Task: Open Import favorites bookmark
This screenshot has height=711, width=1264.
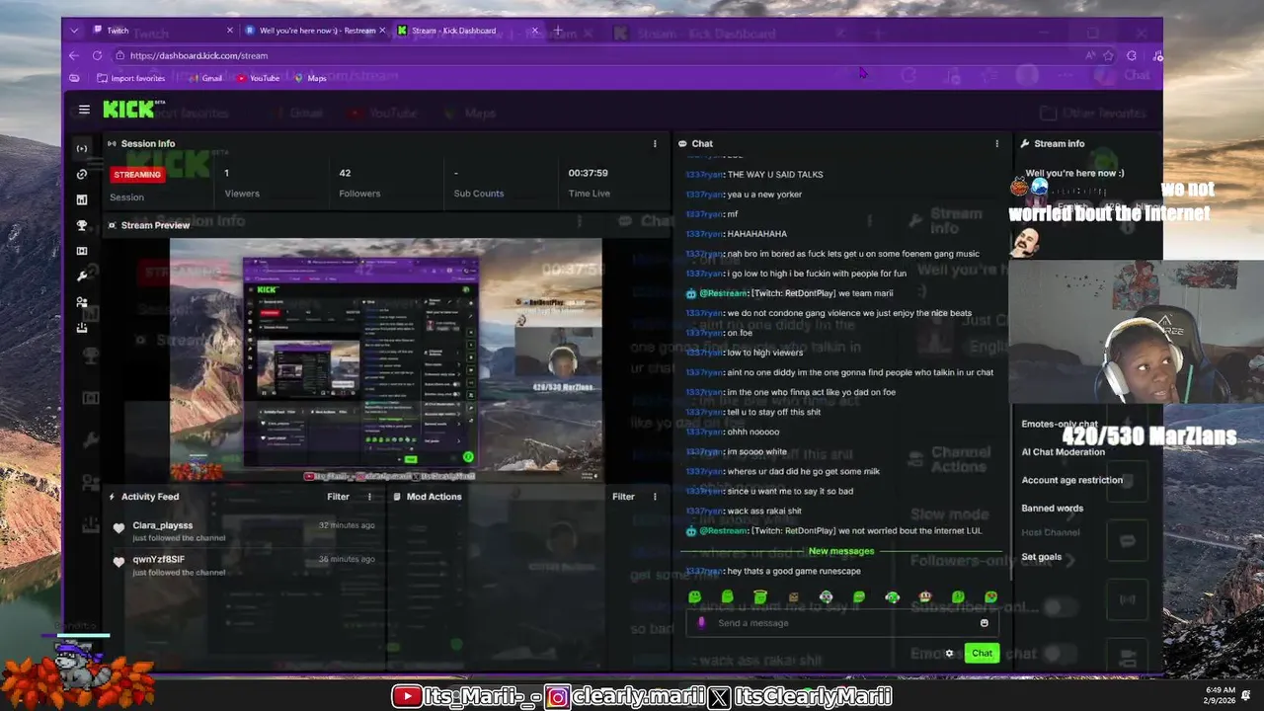Action: click(x=129, y=78)
